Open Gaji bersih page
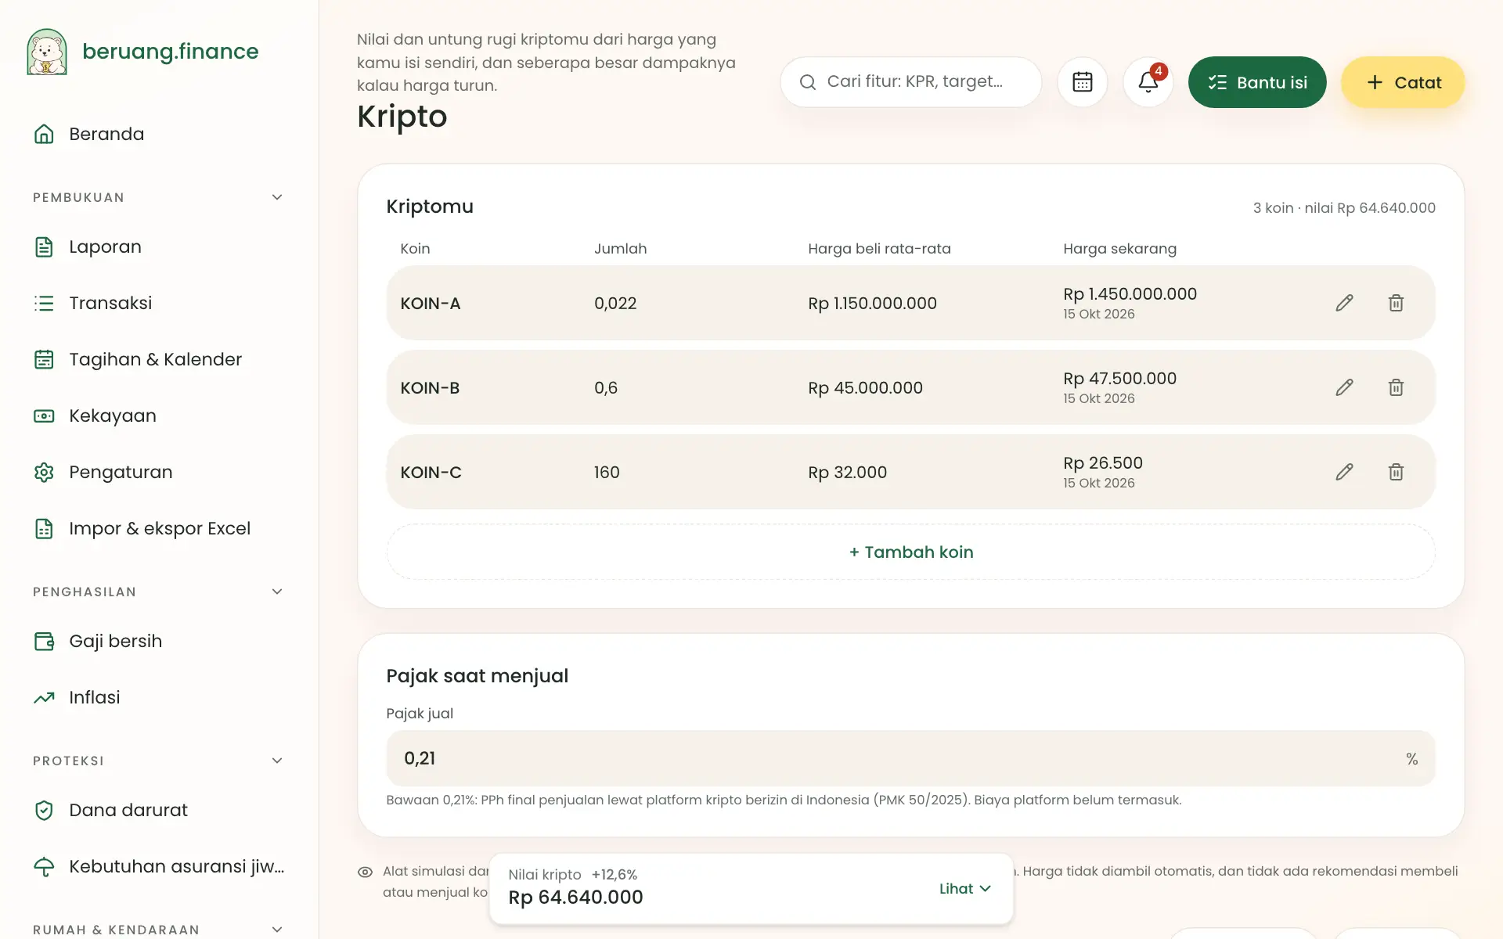This screenshot has height=939, width=1503. 159,641
